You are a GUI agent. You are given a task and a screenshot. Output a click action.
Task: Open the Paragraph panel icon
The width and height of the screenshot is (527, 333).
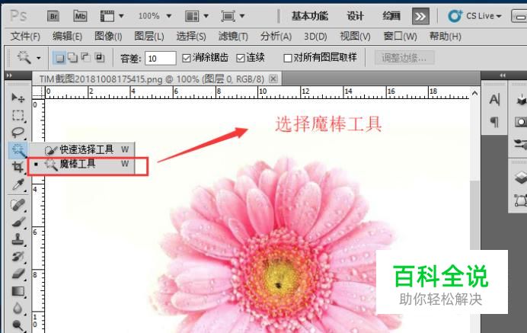494,122
